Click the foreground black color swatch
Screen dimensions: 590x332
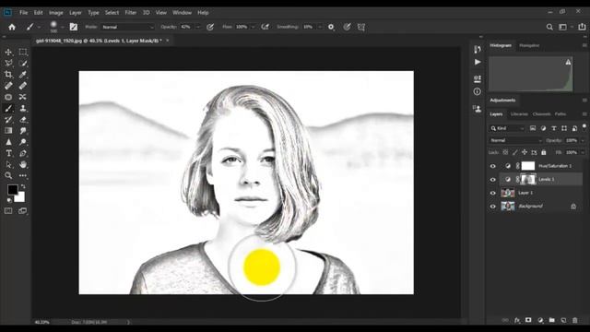(x=12, y=189)
